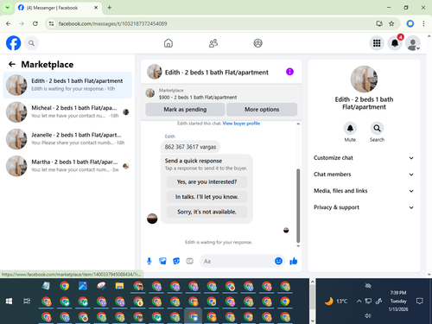The height and width of the screenshot is (324, 432).
Task: Record a voice clip with the microphone icon
Action: coord(149,261)
